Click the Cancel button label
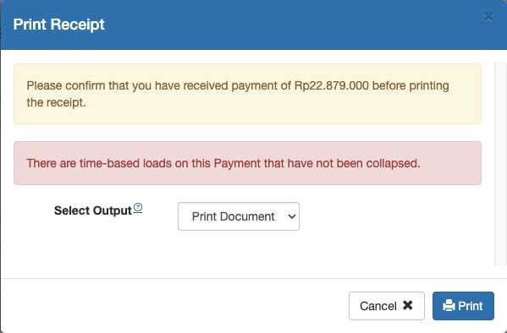Screen dimensions: 507x333 [378, 306]
